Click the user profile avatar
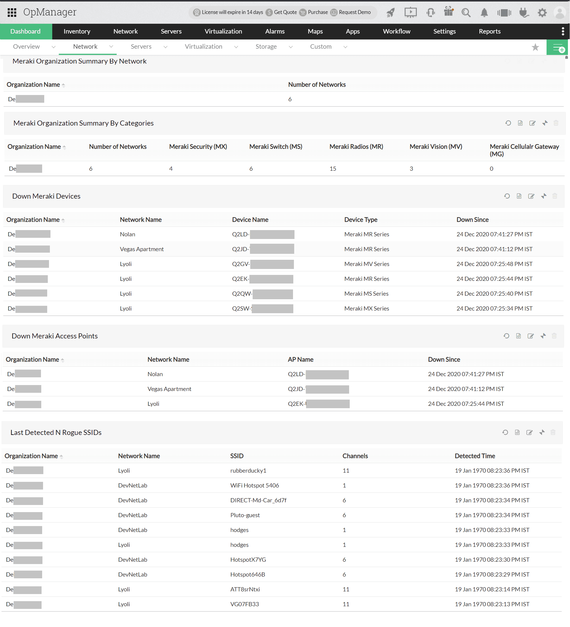 pyautogui.click(x=560, y=13)
